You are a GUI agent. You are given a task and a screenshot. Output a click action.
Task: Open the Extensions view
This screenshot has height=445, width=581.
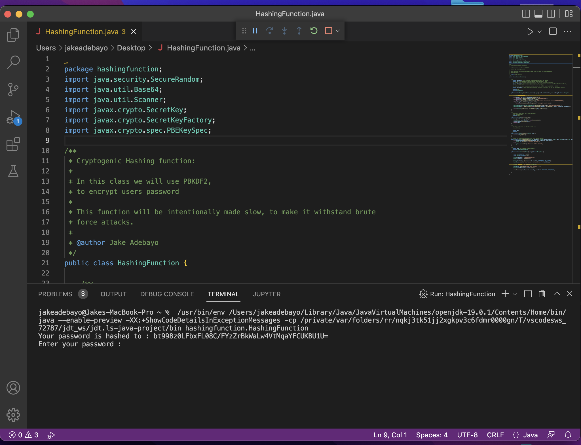[13, 144]
